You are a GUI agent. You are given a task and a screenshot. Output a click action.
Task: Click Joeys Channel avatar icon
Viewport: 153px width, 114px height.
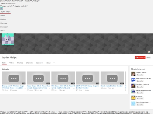(x=133, y=74)
